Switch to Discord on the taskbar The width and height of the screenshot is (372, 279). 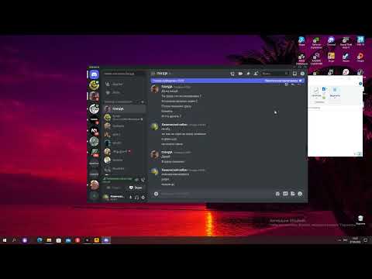coord(106,240)
